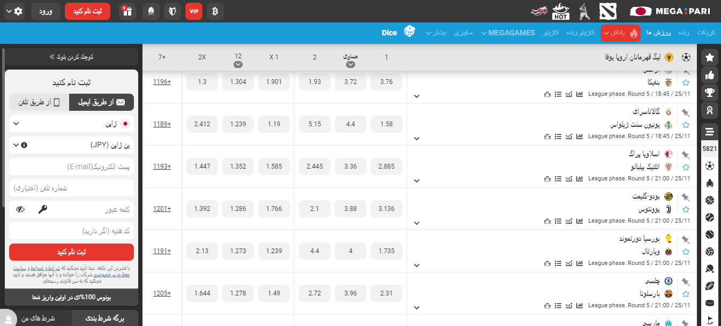Open the Bitcoin crypto payments icon

215,11
